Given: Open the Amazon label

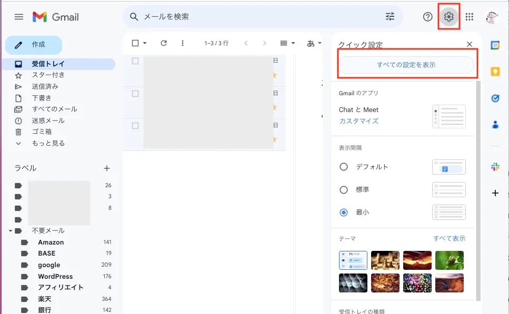Looking at the screenshot, I should point(51,242).
